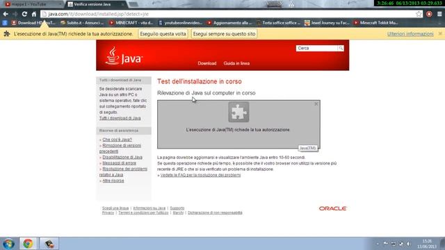
Task: Open Tutti i download di Java link
Action: pyautogui.click(x=120, y=118)
